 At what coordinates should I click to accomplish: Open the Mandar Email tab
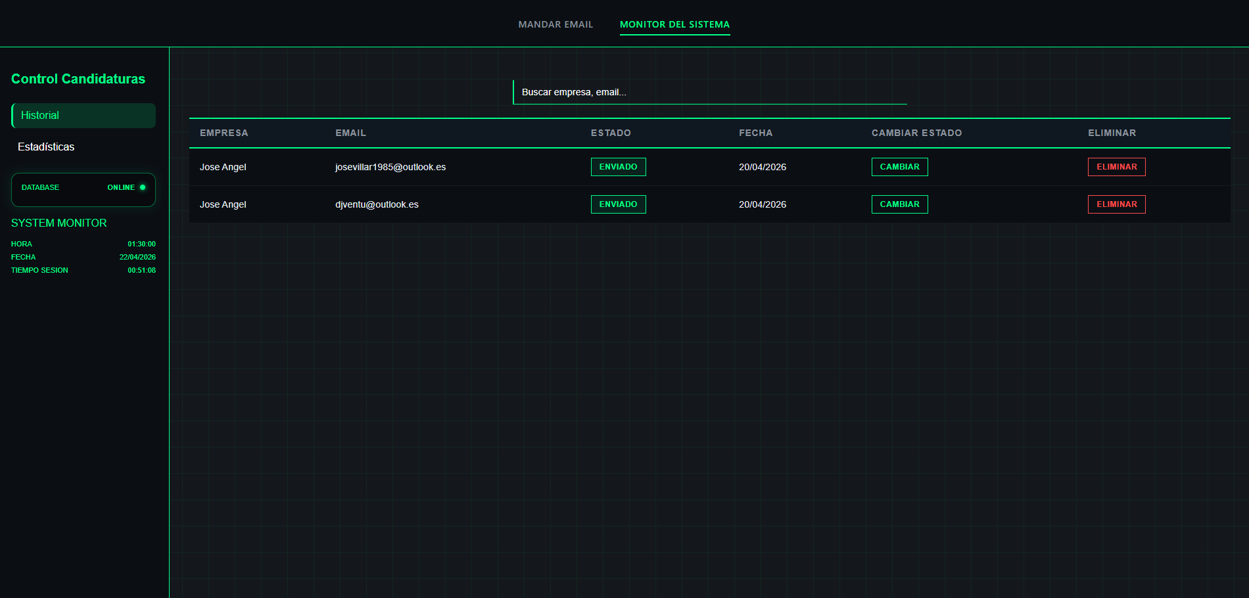point(555,24)
